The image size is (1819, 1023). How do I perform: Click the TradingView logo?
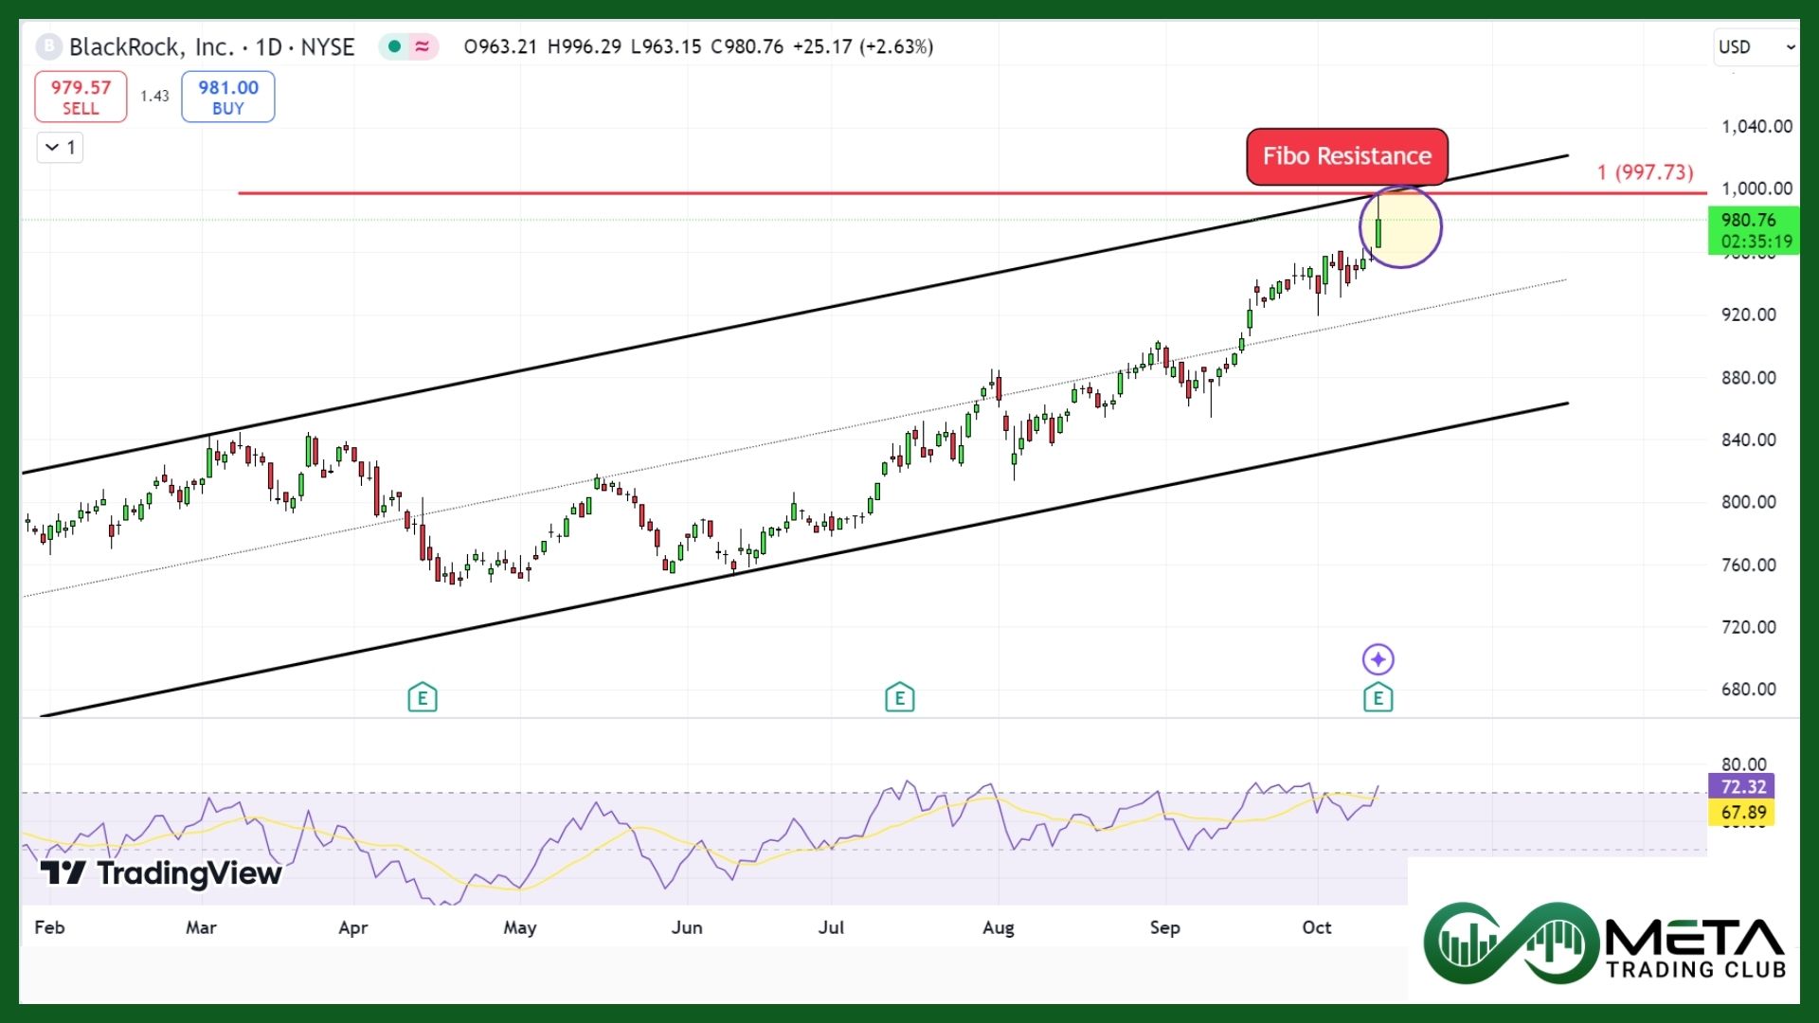[x=161, y=872]
